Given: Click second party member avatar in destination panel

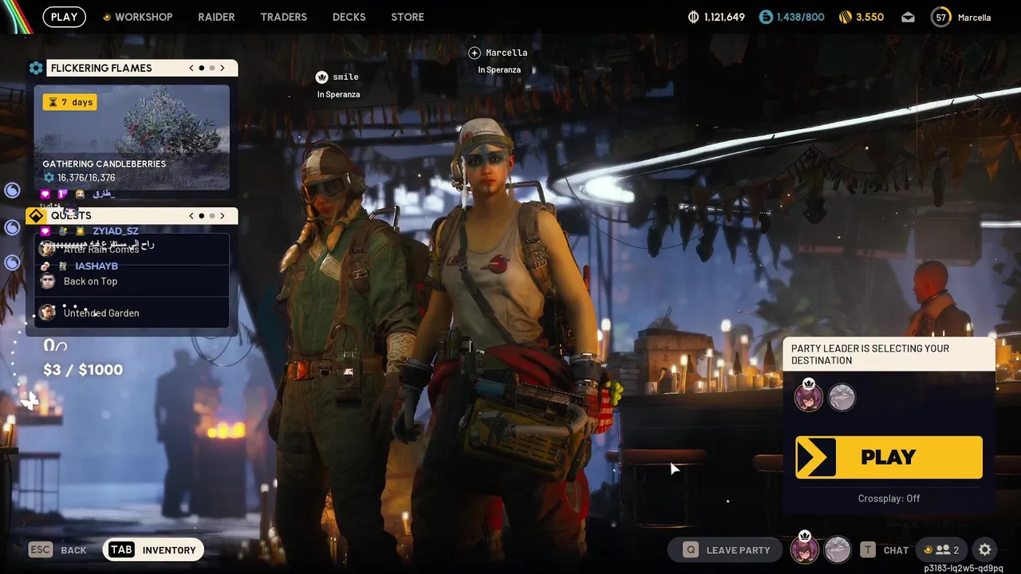Looking at the screenshot, I should click(x=842, y=397).
